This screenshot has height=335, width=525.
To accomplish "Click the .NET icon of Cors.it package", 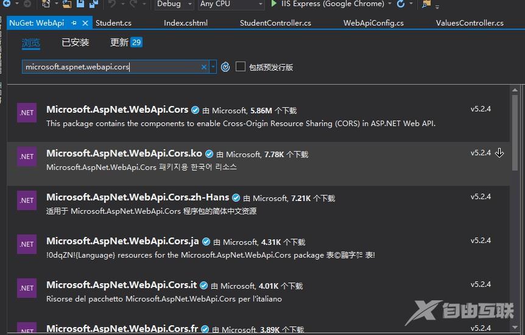I will click(27, 288).
